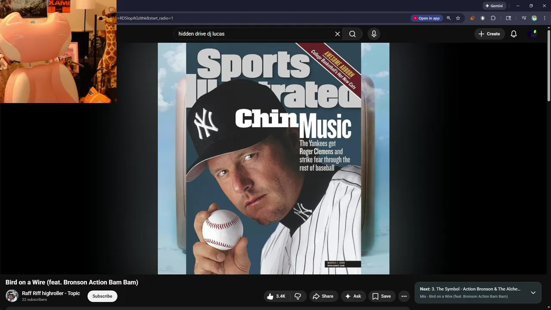Clear the search box with the X
The width and height of the screenshot is (551, 310).
click(337, 34)
